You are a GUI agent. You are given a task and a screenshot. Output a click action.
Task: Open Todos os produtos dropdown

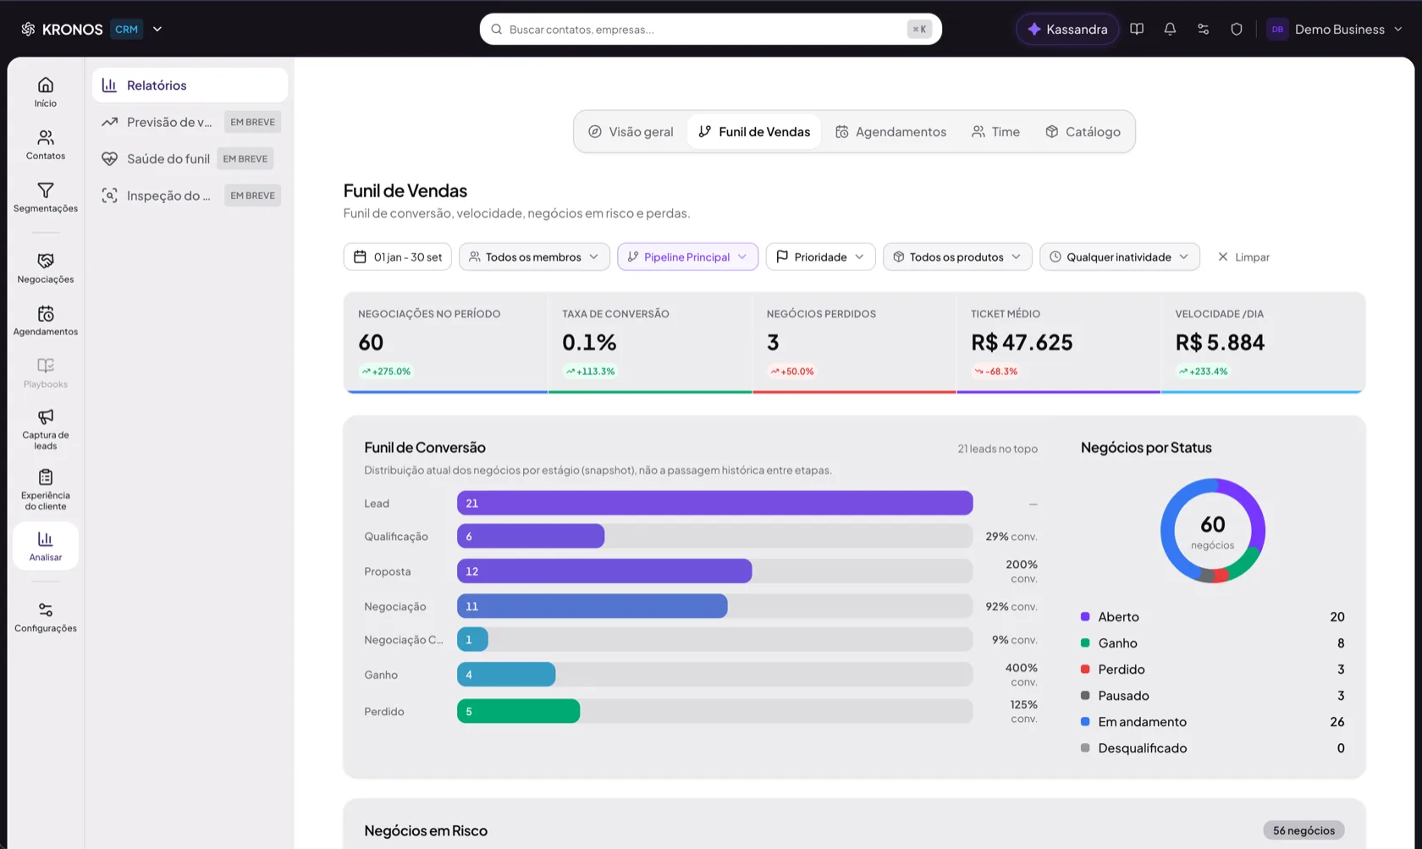pos(957,256)
